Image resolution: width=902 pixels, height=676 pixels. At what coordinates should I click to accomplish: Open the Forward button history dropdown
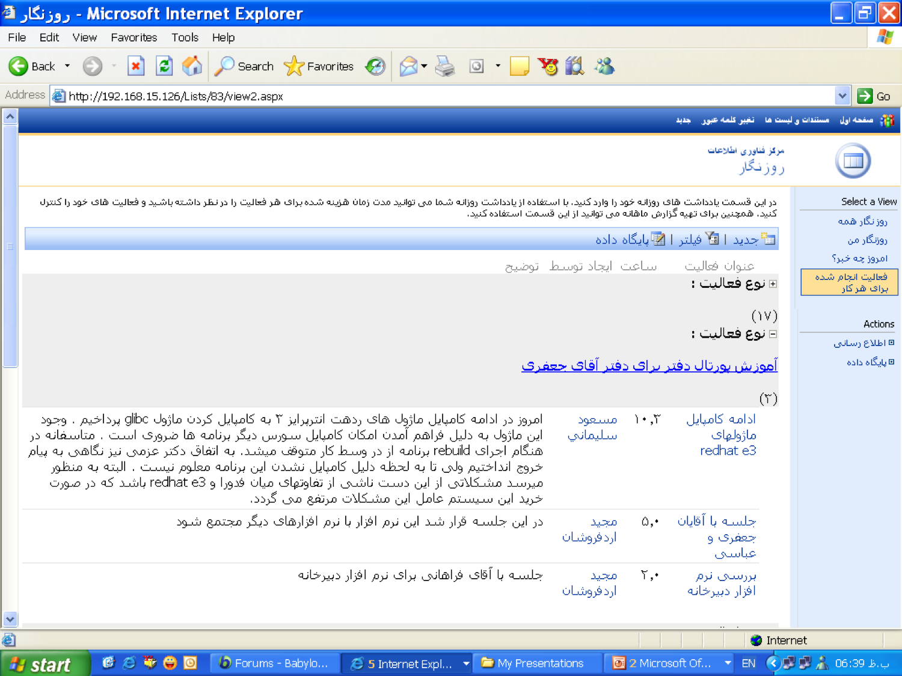click(114, 66)
